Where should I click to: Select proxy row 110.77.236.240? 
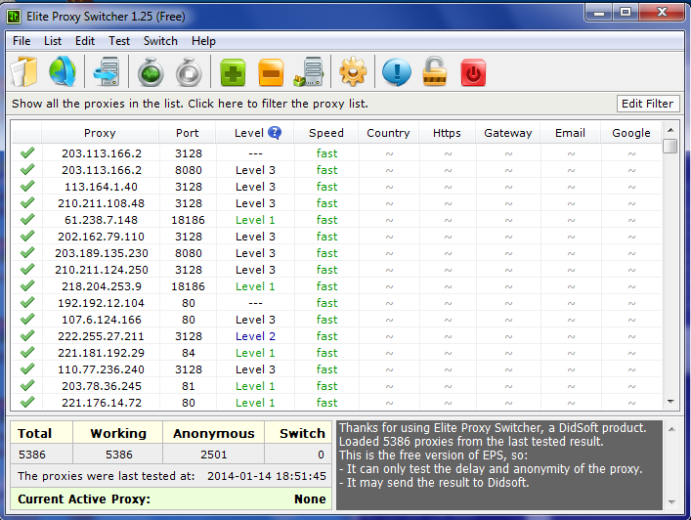pos(336,369)
